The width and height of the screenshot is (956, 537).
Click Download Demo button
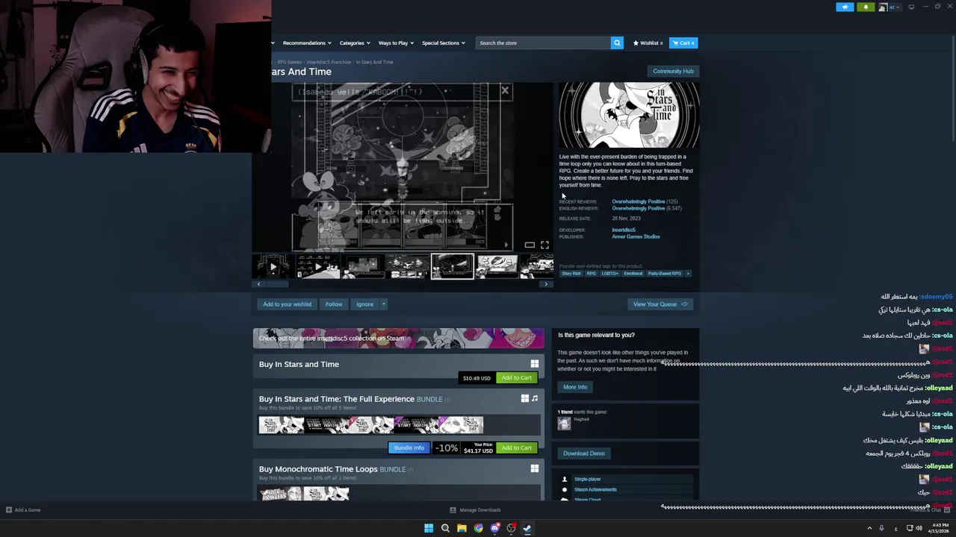584,453
